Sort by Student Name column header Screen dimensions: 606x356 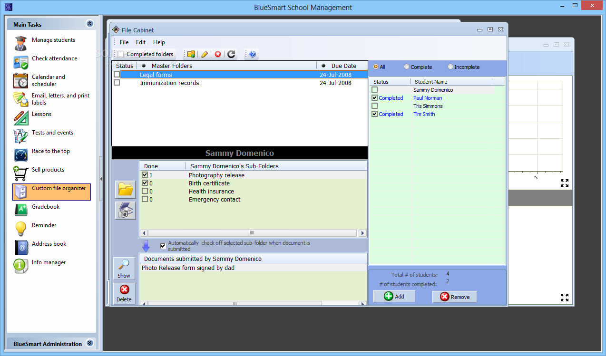(452, 82)
